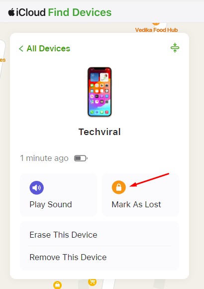204x289 pixels.
Task: Click the back chevron beside All Devices
Action: 21,49
